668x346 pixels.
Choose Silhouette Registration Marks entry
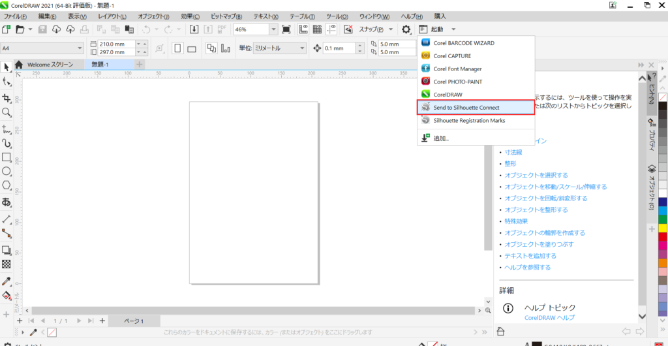coord(476,120)
